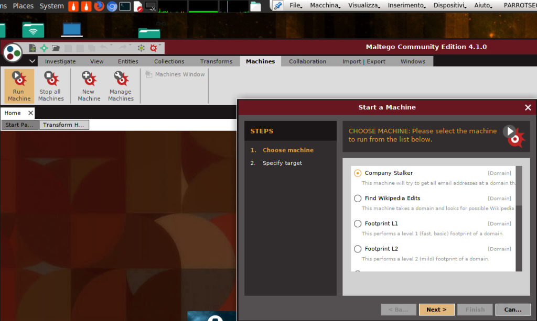Switch to the Entities ribbon tab
This screenshot has width=537, height=321.
[128, 62]
